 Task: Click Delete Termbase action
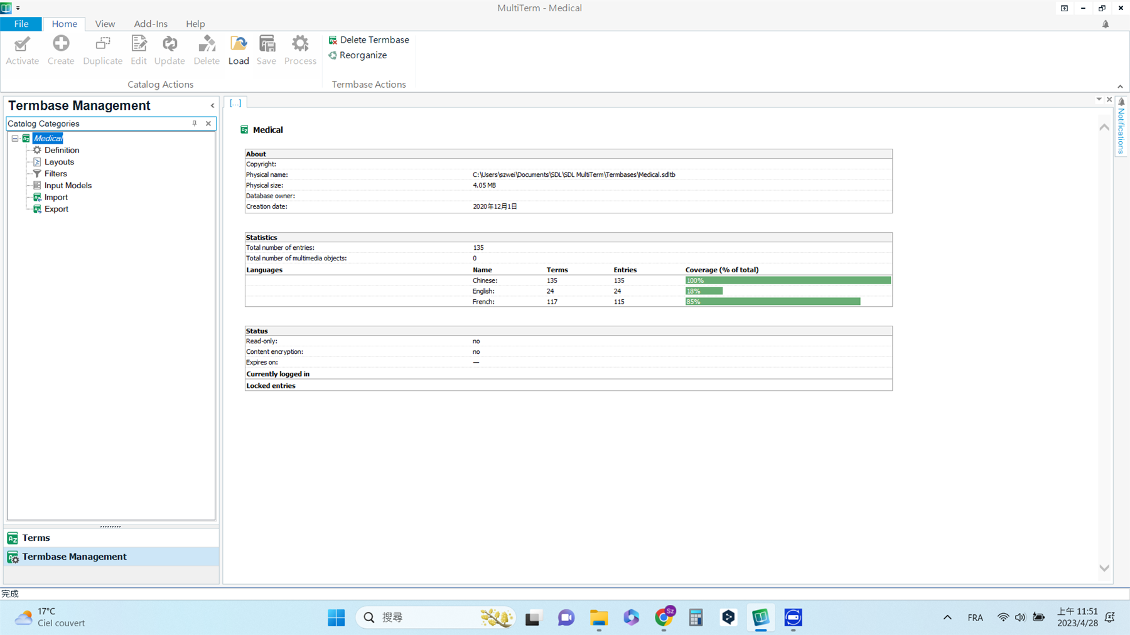(x=369, y=40)
